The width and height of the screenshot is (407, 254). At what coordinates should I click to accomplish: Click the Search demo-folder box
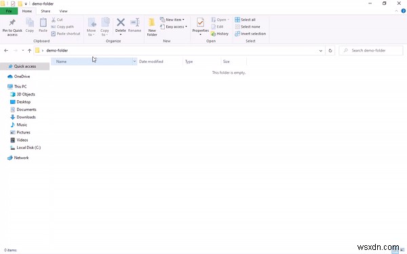point(371,51)
